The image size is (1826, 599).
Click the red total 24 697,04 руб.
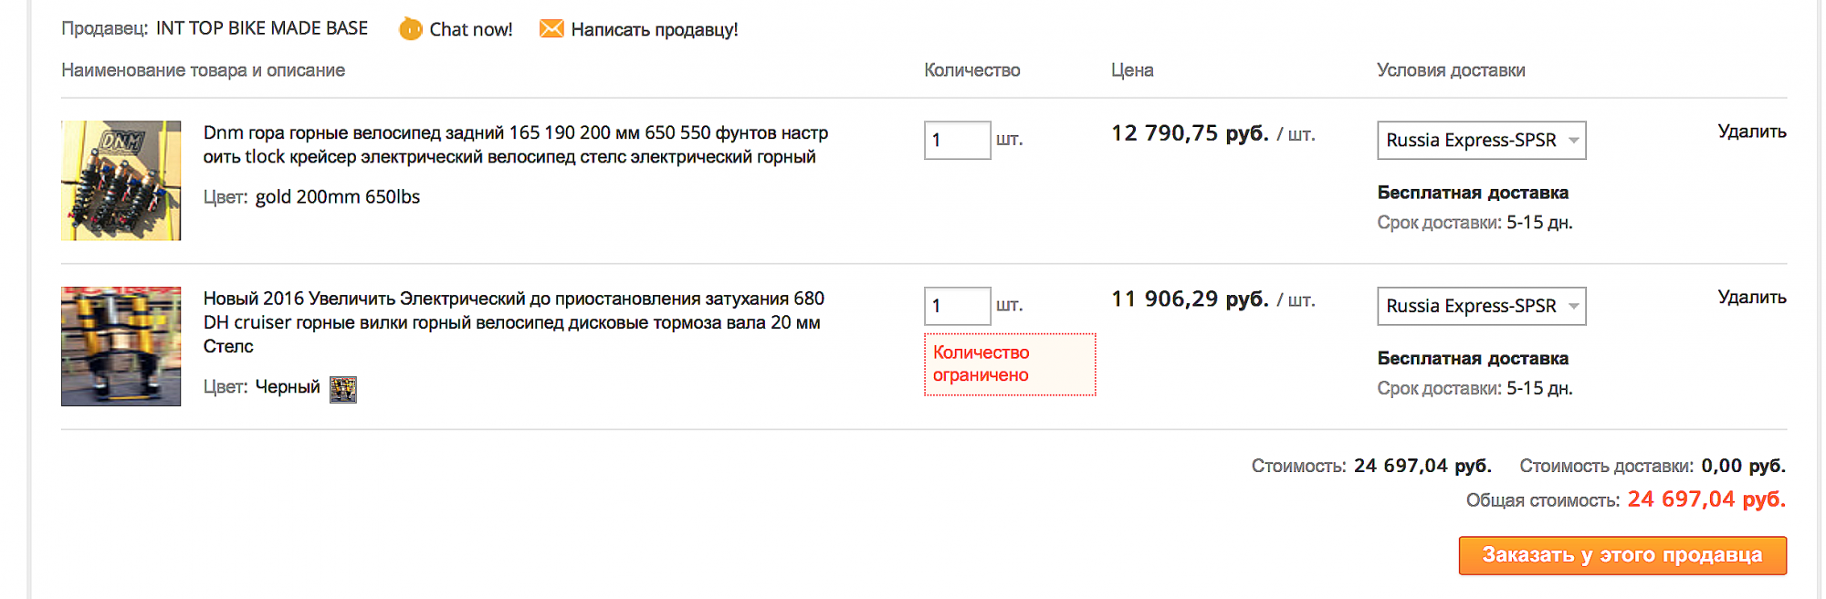pos(1705,499)
